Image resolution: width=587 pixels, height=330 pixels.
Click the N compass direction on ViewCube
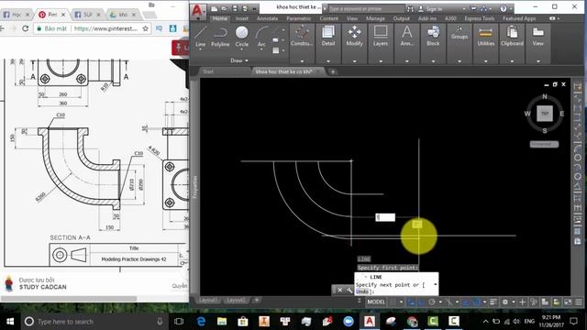[x=545, y=96]
